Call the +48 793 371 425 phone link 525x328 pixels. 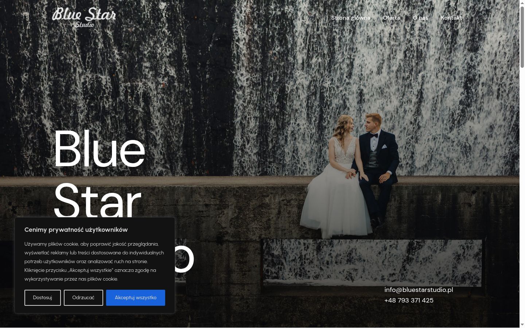click(409, 300)
